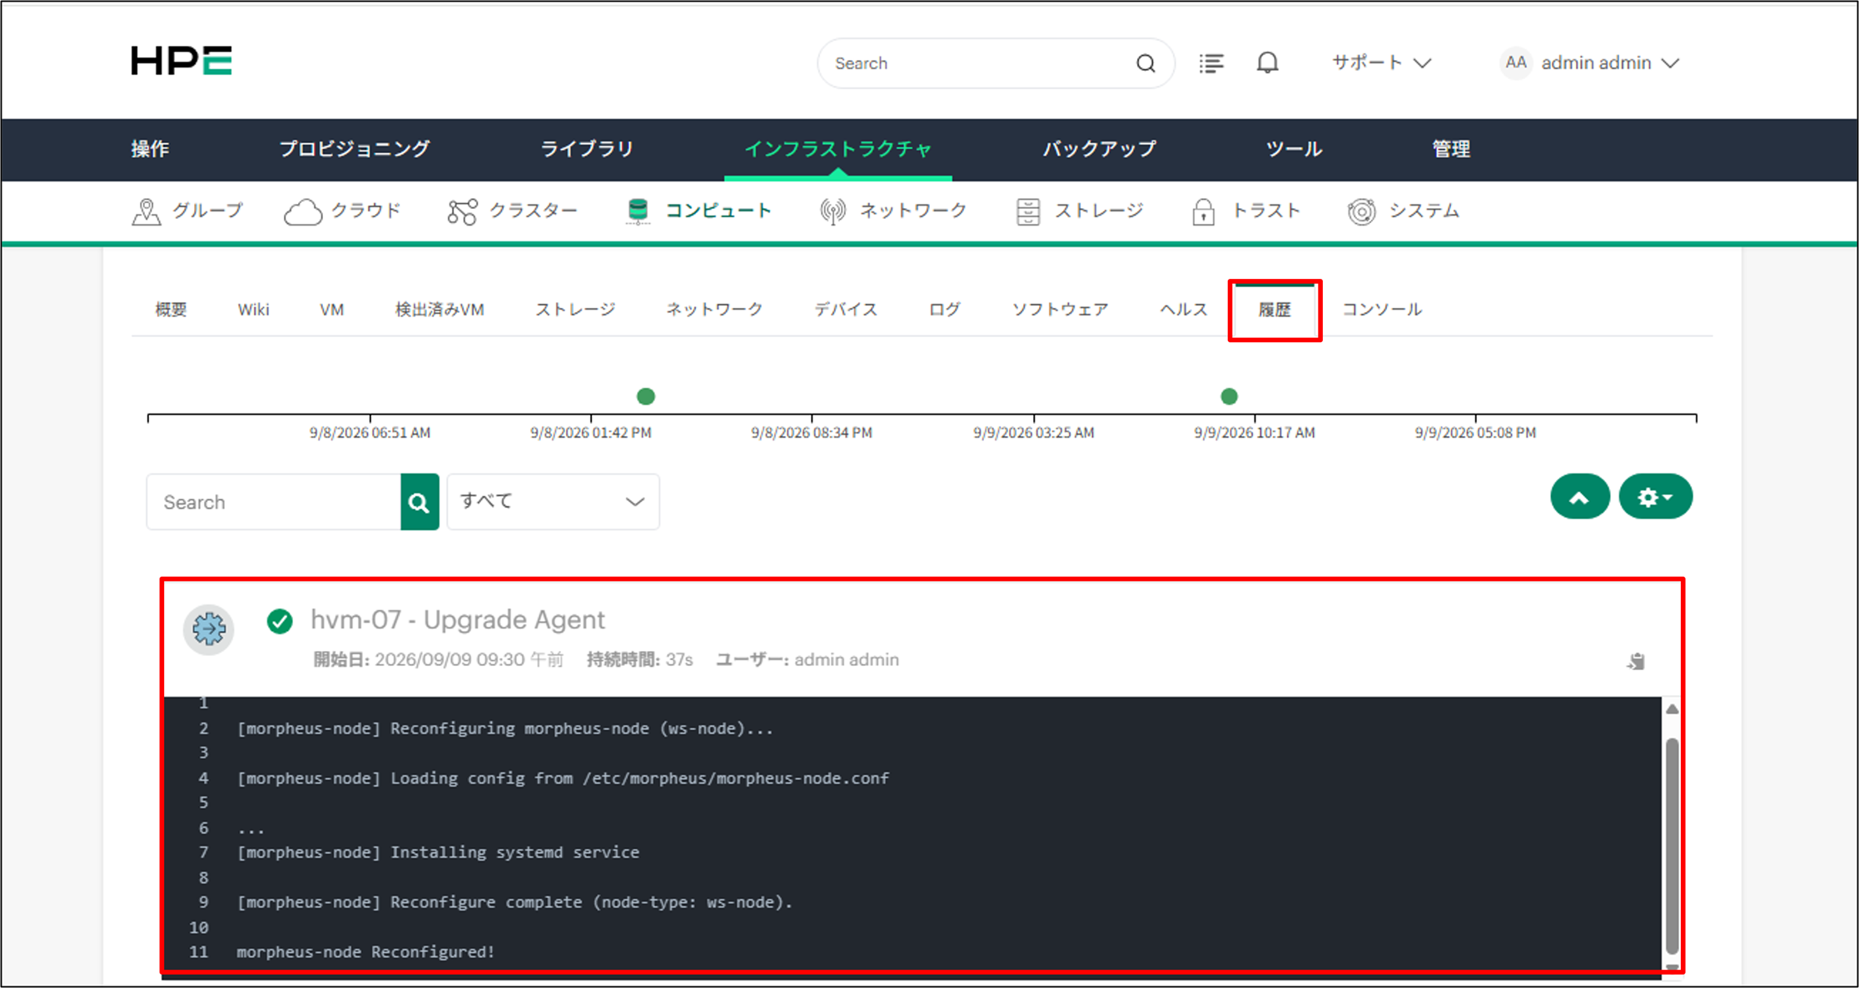Open the gear settings dropdown button
Viewport: 1859px width, 988px height.
(x=1655, y=497)
